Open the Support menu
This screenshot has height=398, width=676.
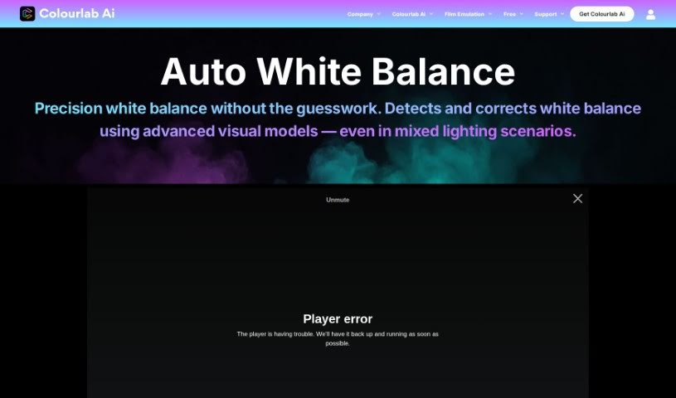(546, 14)
